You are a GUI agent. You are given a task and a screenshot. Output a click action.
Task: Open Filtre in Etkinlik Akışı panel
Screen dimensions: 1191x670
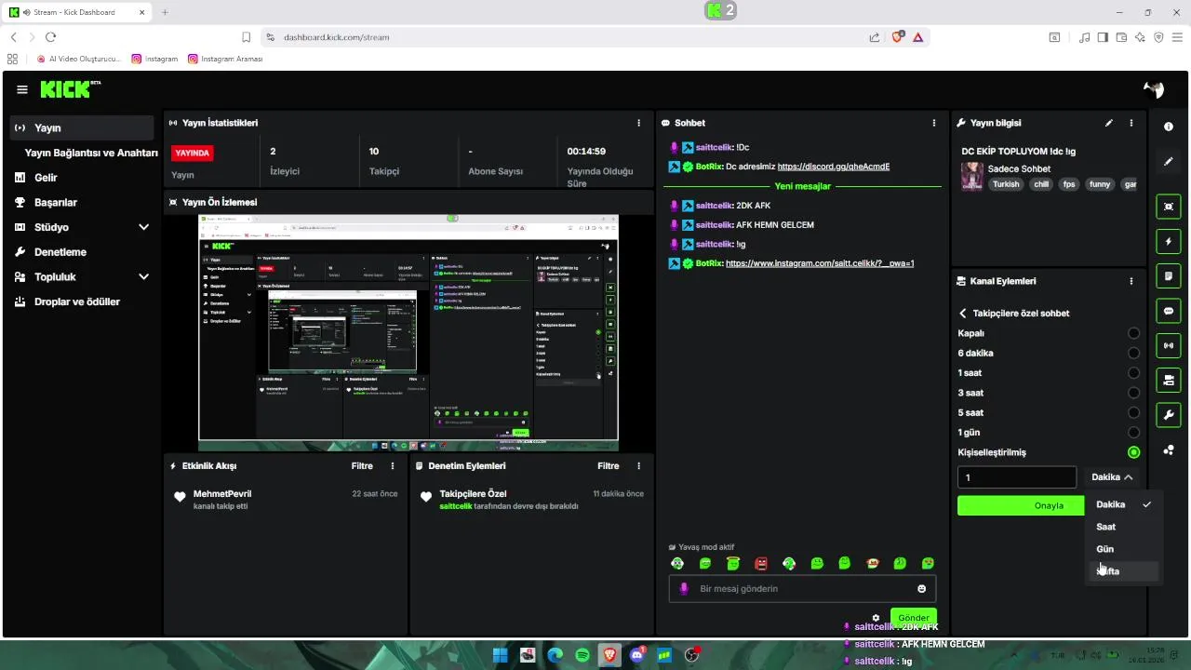[362, 466]
